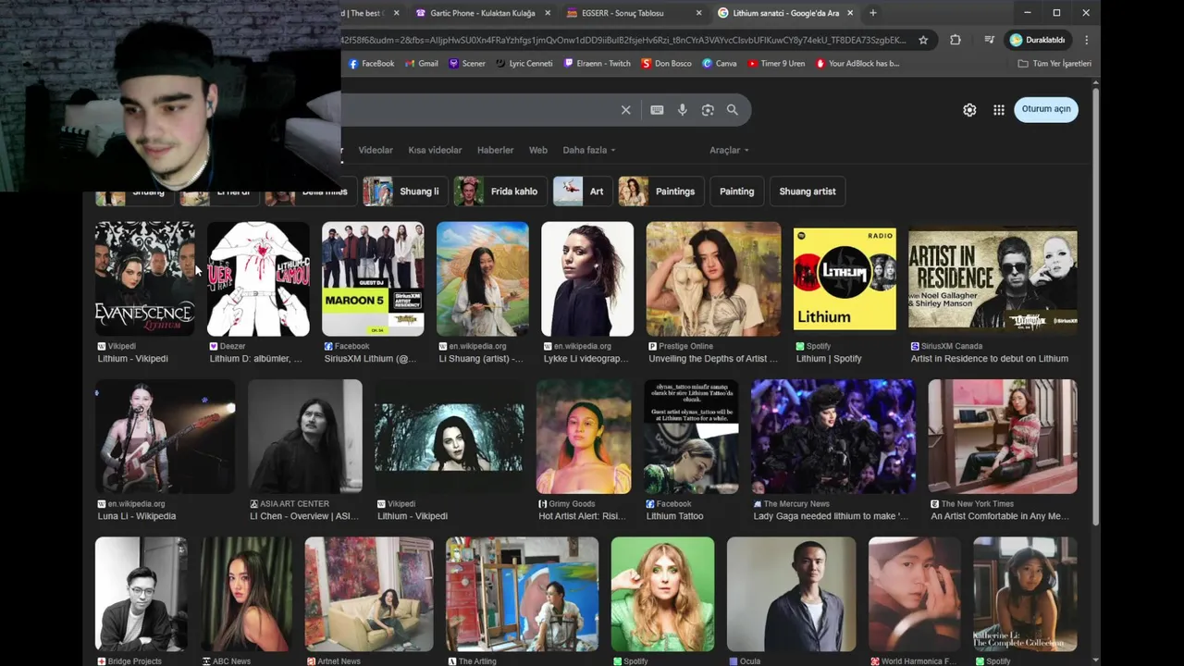The image size is (1184, 666).
Task: Close the Gartic Phone tab
Action: point(548,13)
